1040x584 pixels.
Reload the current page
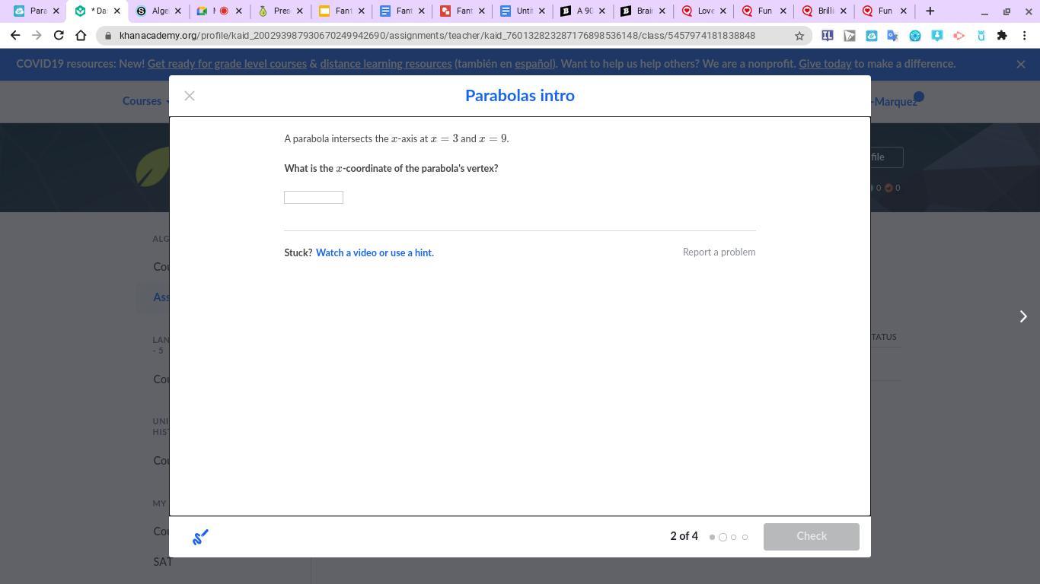pos(59,36)
